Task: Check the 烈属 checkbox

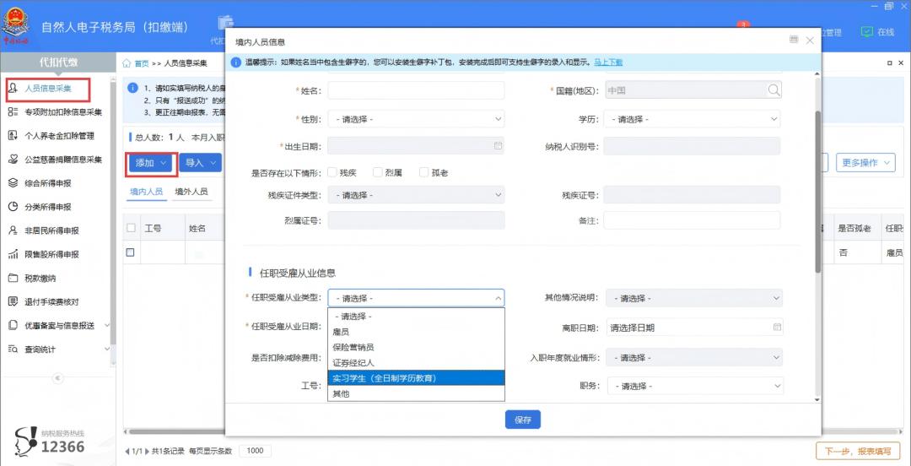Action: pos(378,172)
